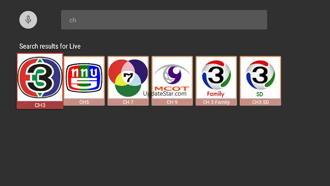The image size is (330, 186).
Task: Open the CH3 channel logo thumbnail
Action: [40, 77]
